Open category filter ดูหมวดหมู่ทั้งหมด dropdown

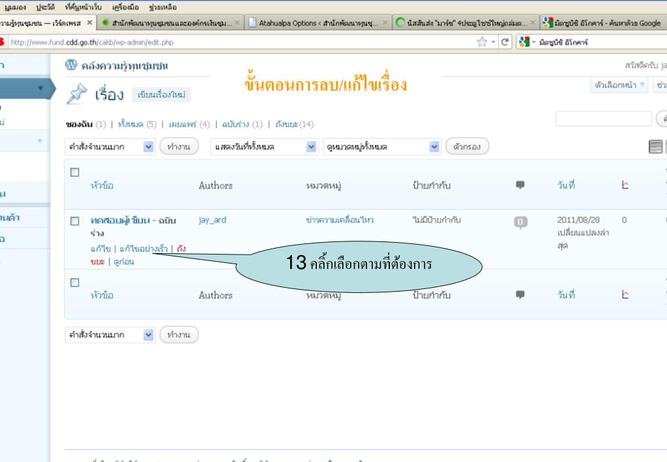tap(381, 146)
